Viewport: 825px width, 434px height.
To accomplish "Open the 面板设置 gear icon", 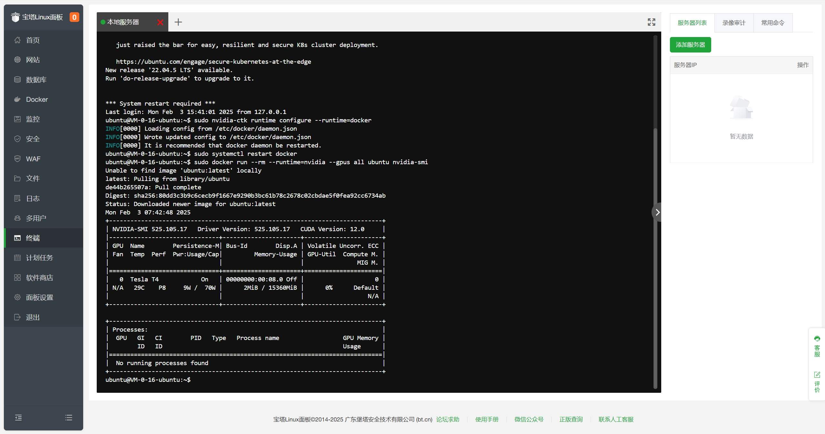I will click(17, 297).
